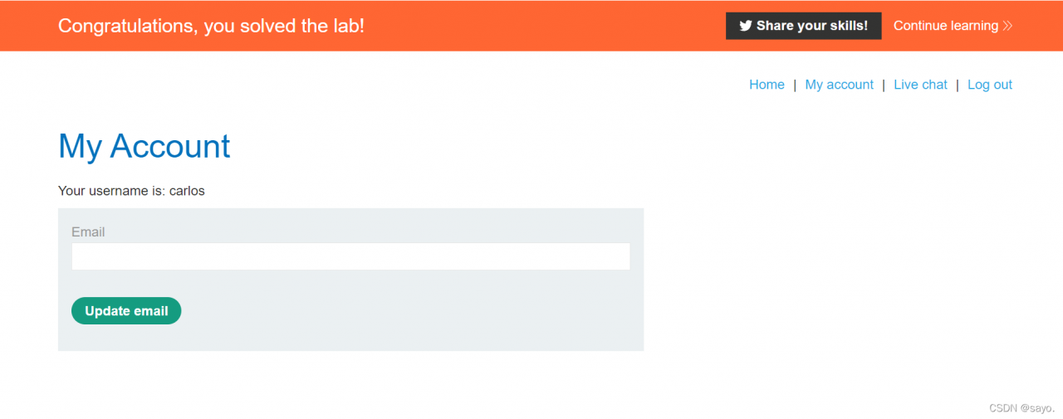The height and width of the screenshot is (419, 1063).
Task: Share your skills via the dark button
Action: pos(803,26)
